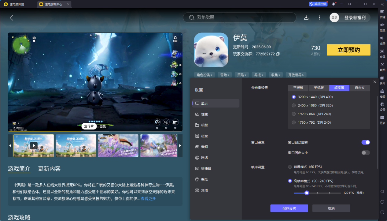Click the keyboard mapping icon in right sidebar

coord(382,12)
